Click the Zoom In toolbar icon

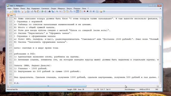pos(57,11)
